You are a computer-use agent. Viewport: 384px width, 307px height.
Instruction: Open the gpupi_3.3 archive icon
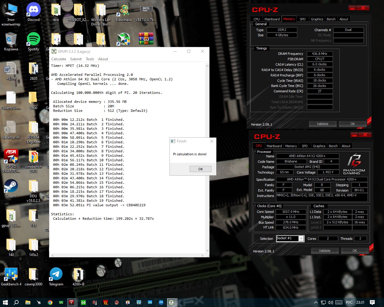point(11,218)
